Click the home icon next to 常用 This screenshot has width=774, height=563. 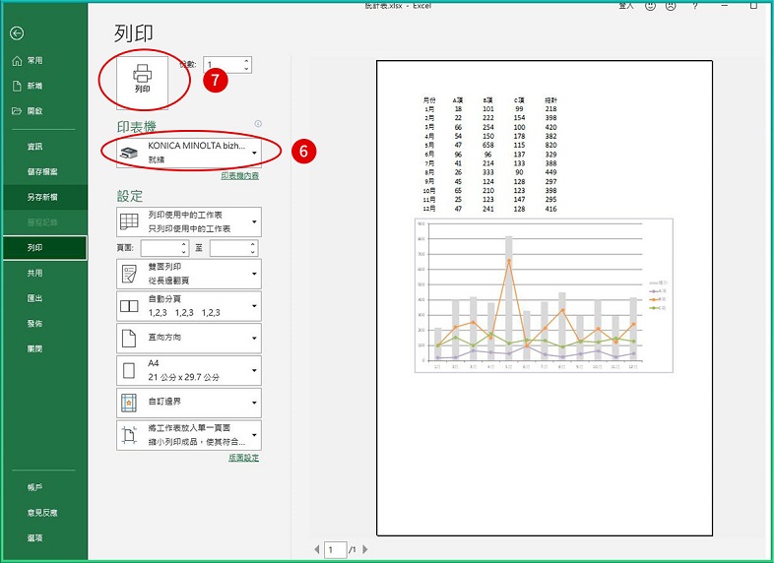[x=17, y=61]
